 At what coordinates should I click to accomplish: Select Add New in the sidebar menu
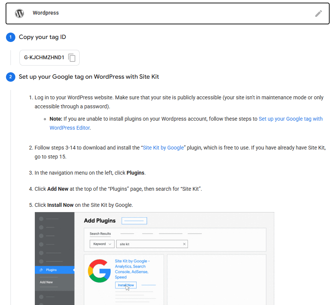(x=46, y=282)
